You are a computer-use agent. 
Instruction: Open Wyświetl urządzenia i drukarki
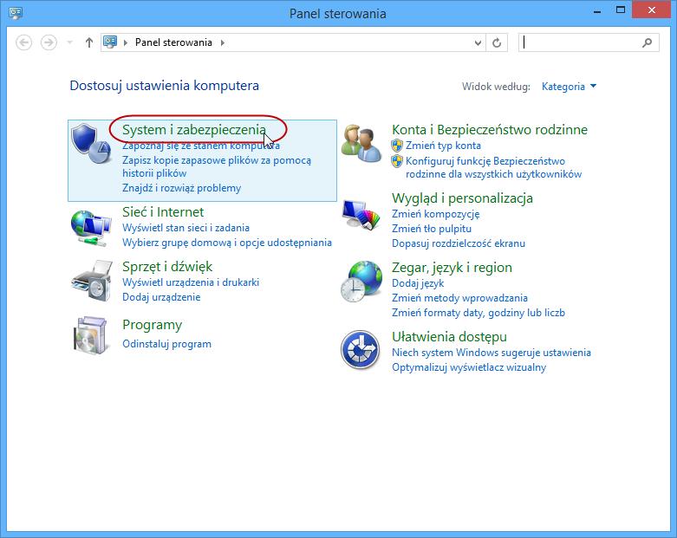click(191, 282)
